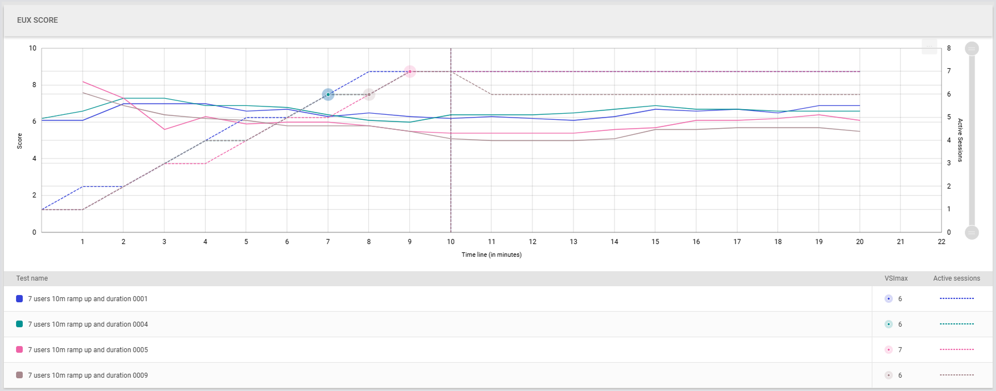996x391 pixels.
Task: Click the pink VSImax point on chart
Action: [410, 72]
